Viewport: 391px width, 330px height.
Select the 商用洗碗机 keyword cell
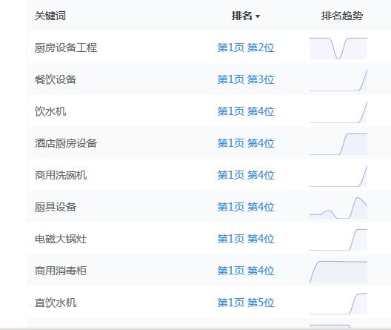pyautogui.click(x=61, y=175)
